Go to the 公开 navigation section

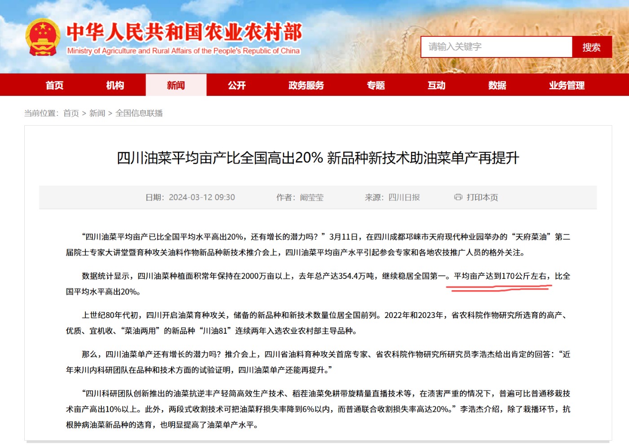[237, 85]
